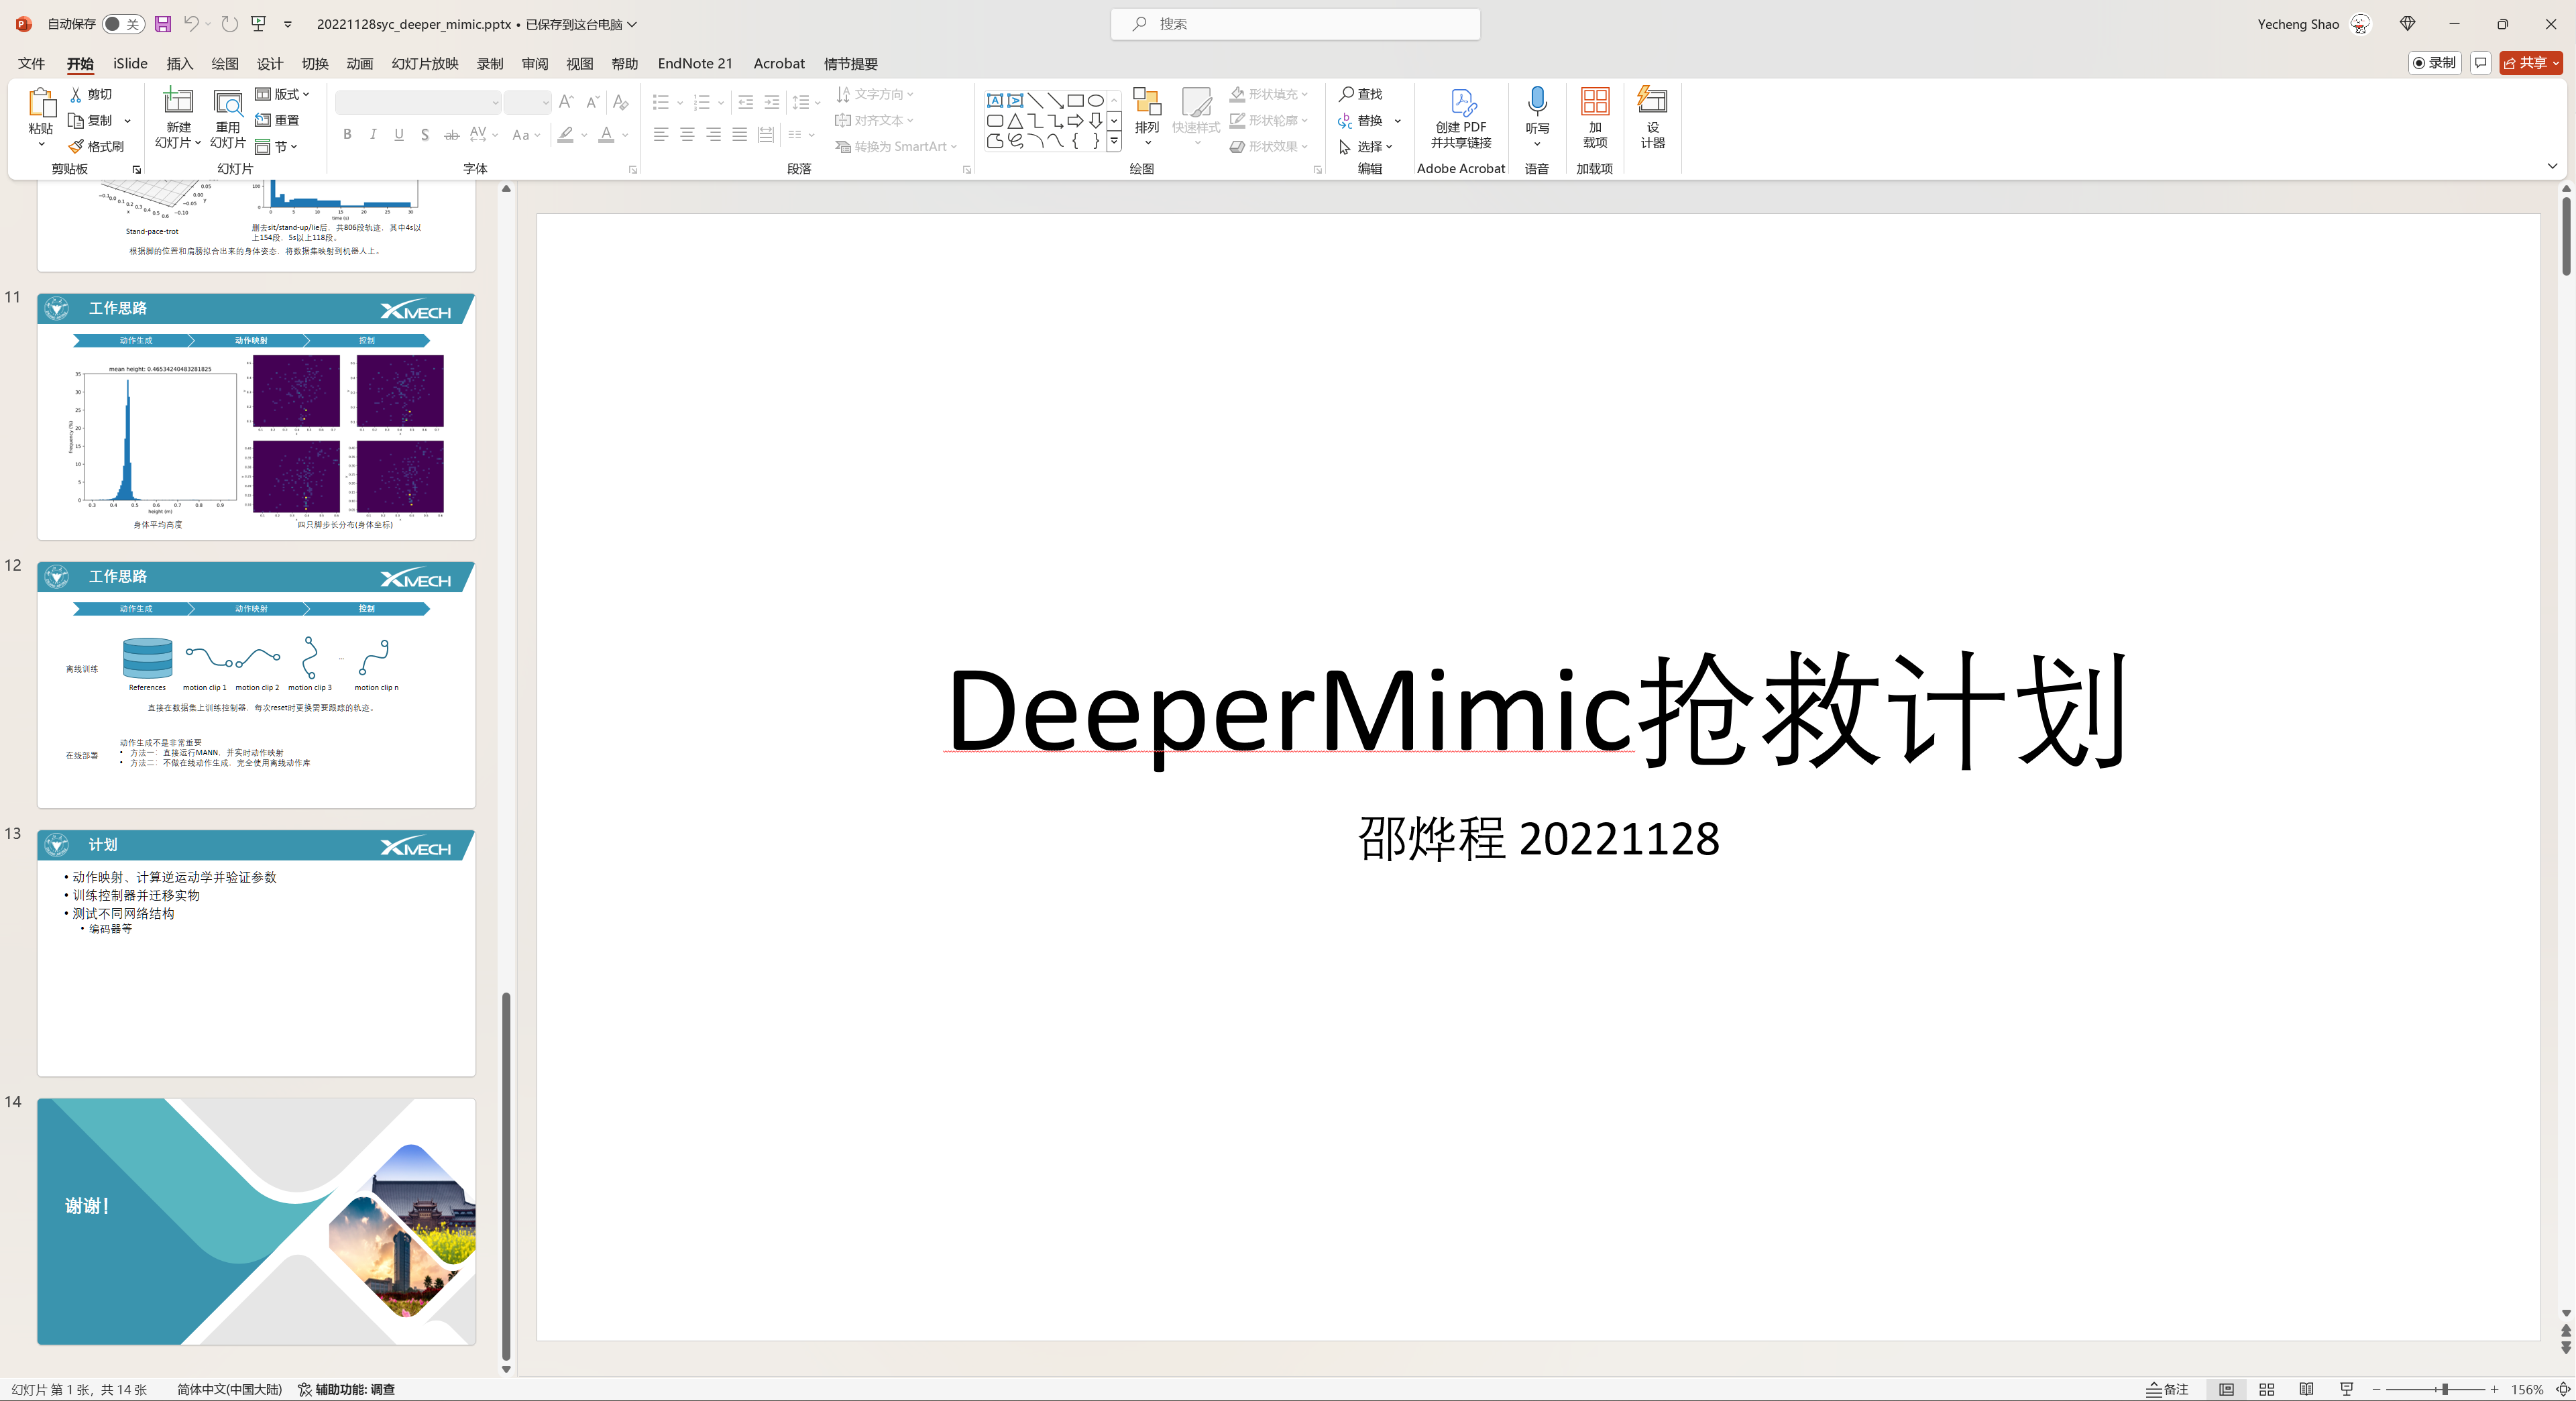This screenshot has height=1401, width=2576.
Task: Open the Layout dropdown
Action: point(282,94)
